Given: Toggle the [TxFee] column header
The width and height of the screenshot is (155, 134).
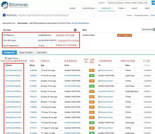Looking at the screenshot, I should point(147,65).
